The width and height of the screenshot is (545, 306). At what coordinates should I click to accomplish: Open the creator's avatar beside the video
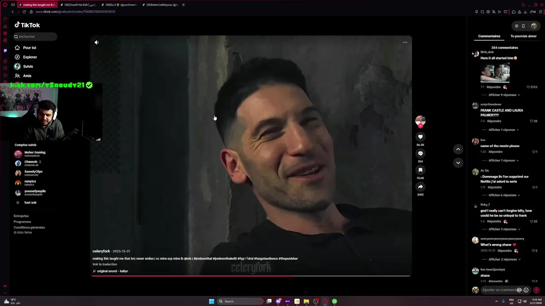[420, 121]
